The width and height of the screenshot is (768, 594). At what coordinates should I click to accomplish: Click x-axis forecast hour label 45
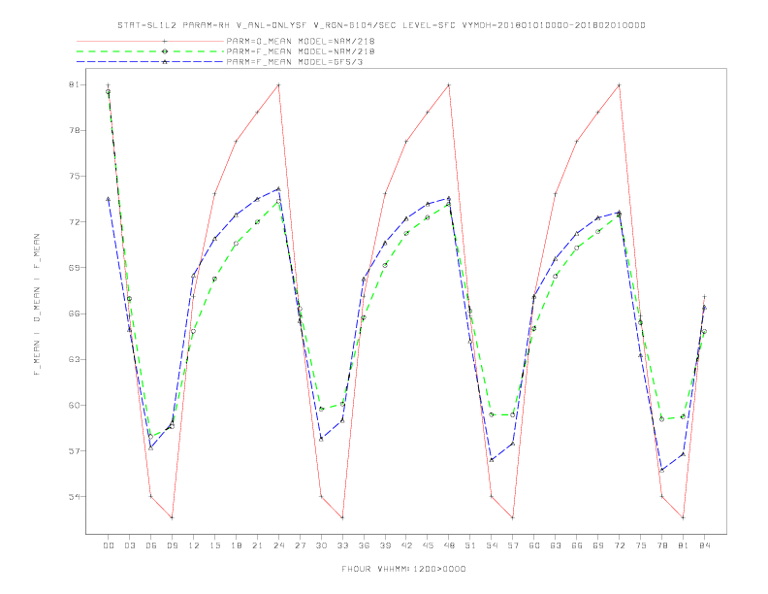pos(428,545)
